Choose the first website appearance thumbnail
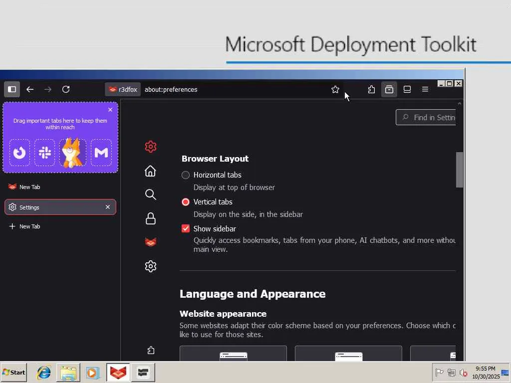511x383 pixels. pyautogui.click(x=234, y=354)
